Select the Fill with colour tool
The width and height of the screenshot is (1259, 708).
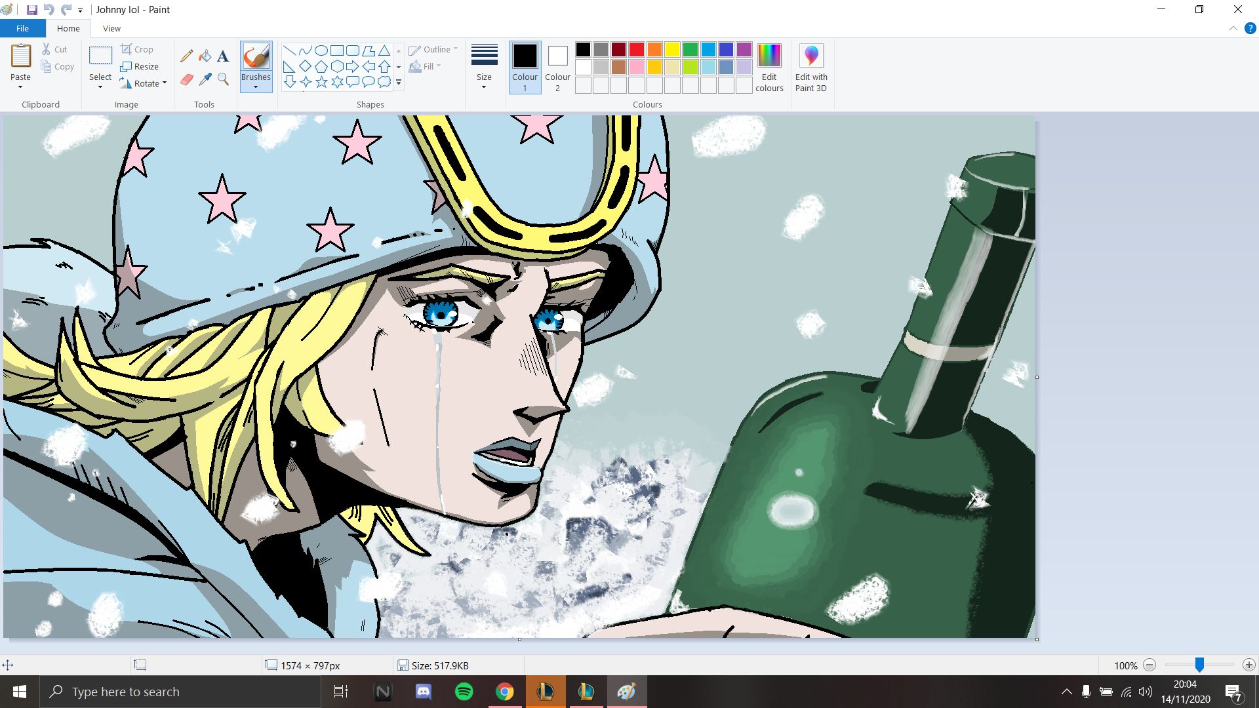coord(205,55)
